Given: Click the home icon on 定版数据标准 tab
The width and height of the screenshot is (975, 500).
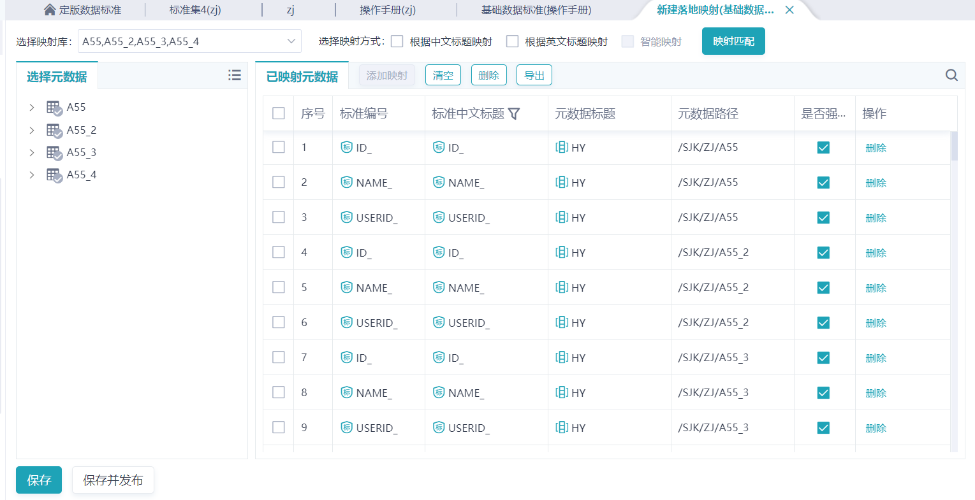Looking at the screenshot, I should click(50, 10).
